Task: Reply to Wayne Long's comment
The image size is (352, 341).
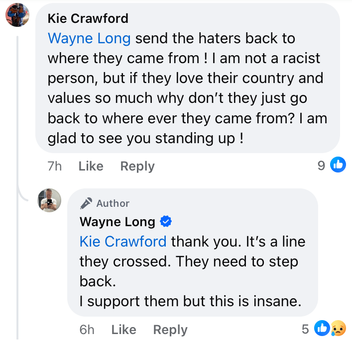Action: click(170, 330)
